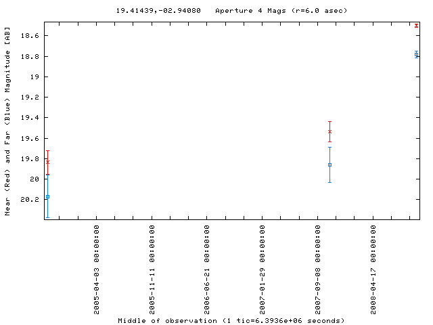Click the plot title coordinates 19.41439,-02.94080
This screenshot has height=325, width=433.
(x=158, y=11)
